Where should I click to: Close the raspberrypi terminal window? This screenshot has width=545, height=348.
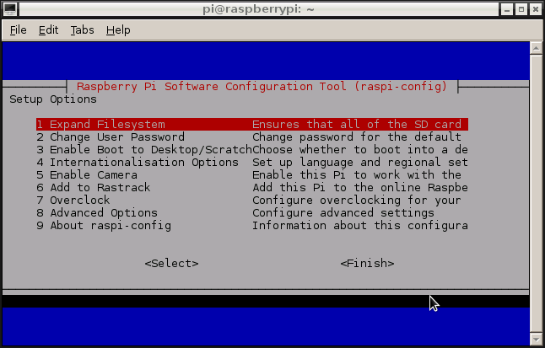click(535, 9)
